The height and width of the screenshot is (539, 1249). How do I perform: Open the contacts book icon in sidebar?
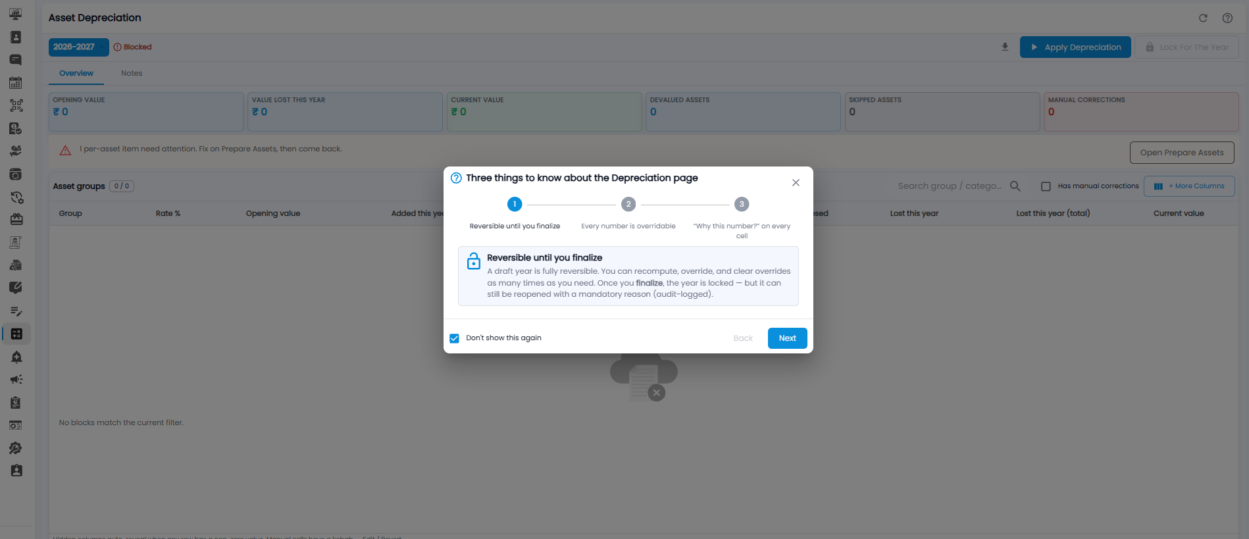[16, 37]
